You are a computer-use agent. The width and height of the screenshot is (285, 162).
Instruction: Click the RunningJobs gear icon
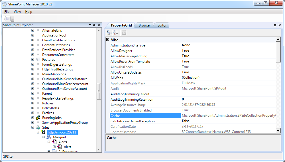(x=38, y=118)
